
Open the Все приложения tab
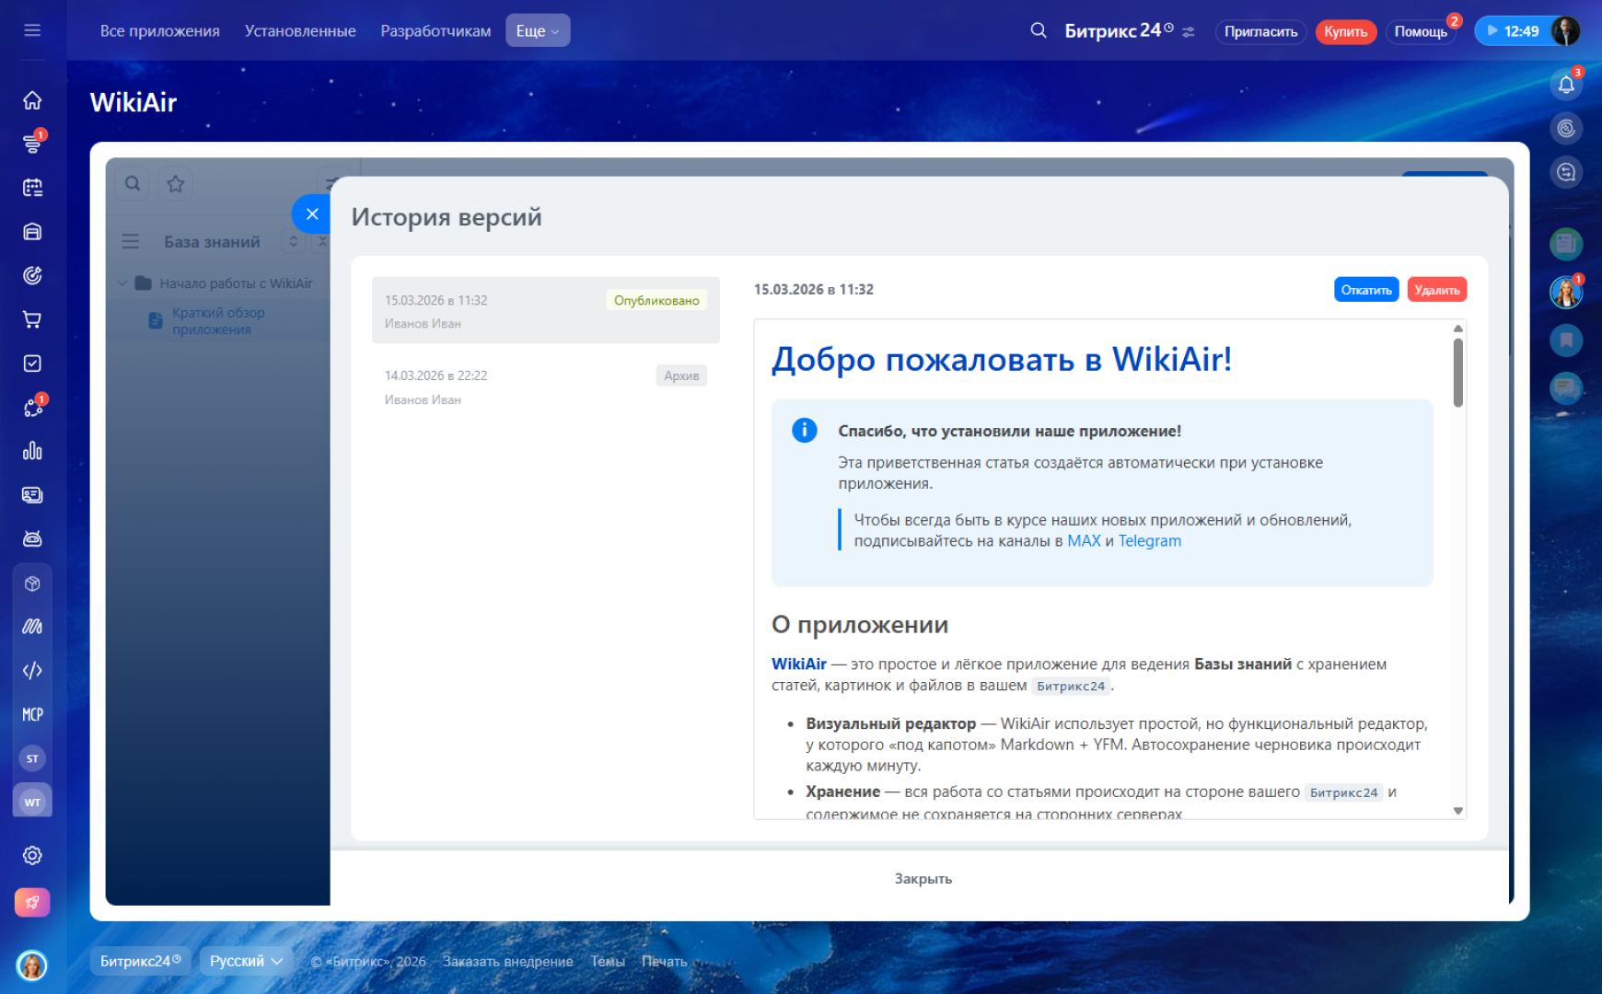click(x=160, y=30)
